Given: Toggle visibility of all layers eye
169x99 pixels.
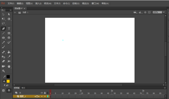Looking at the screenshot, I should pos(42,93).
